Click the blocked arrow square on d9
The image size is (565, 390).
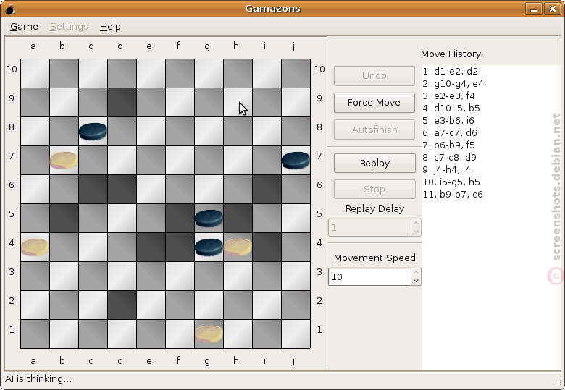(x=122, y=103)
